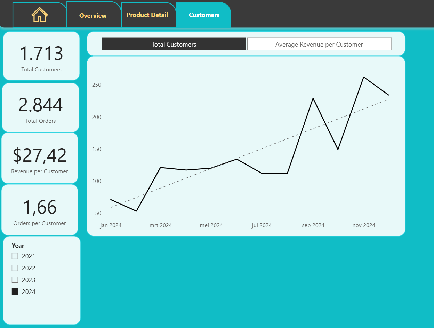
Task: Tick the 2023 year checkbox
Action: click(x=15, y=280)
